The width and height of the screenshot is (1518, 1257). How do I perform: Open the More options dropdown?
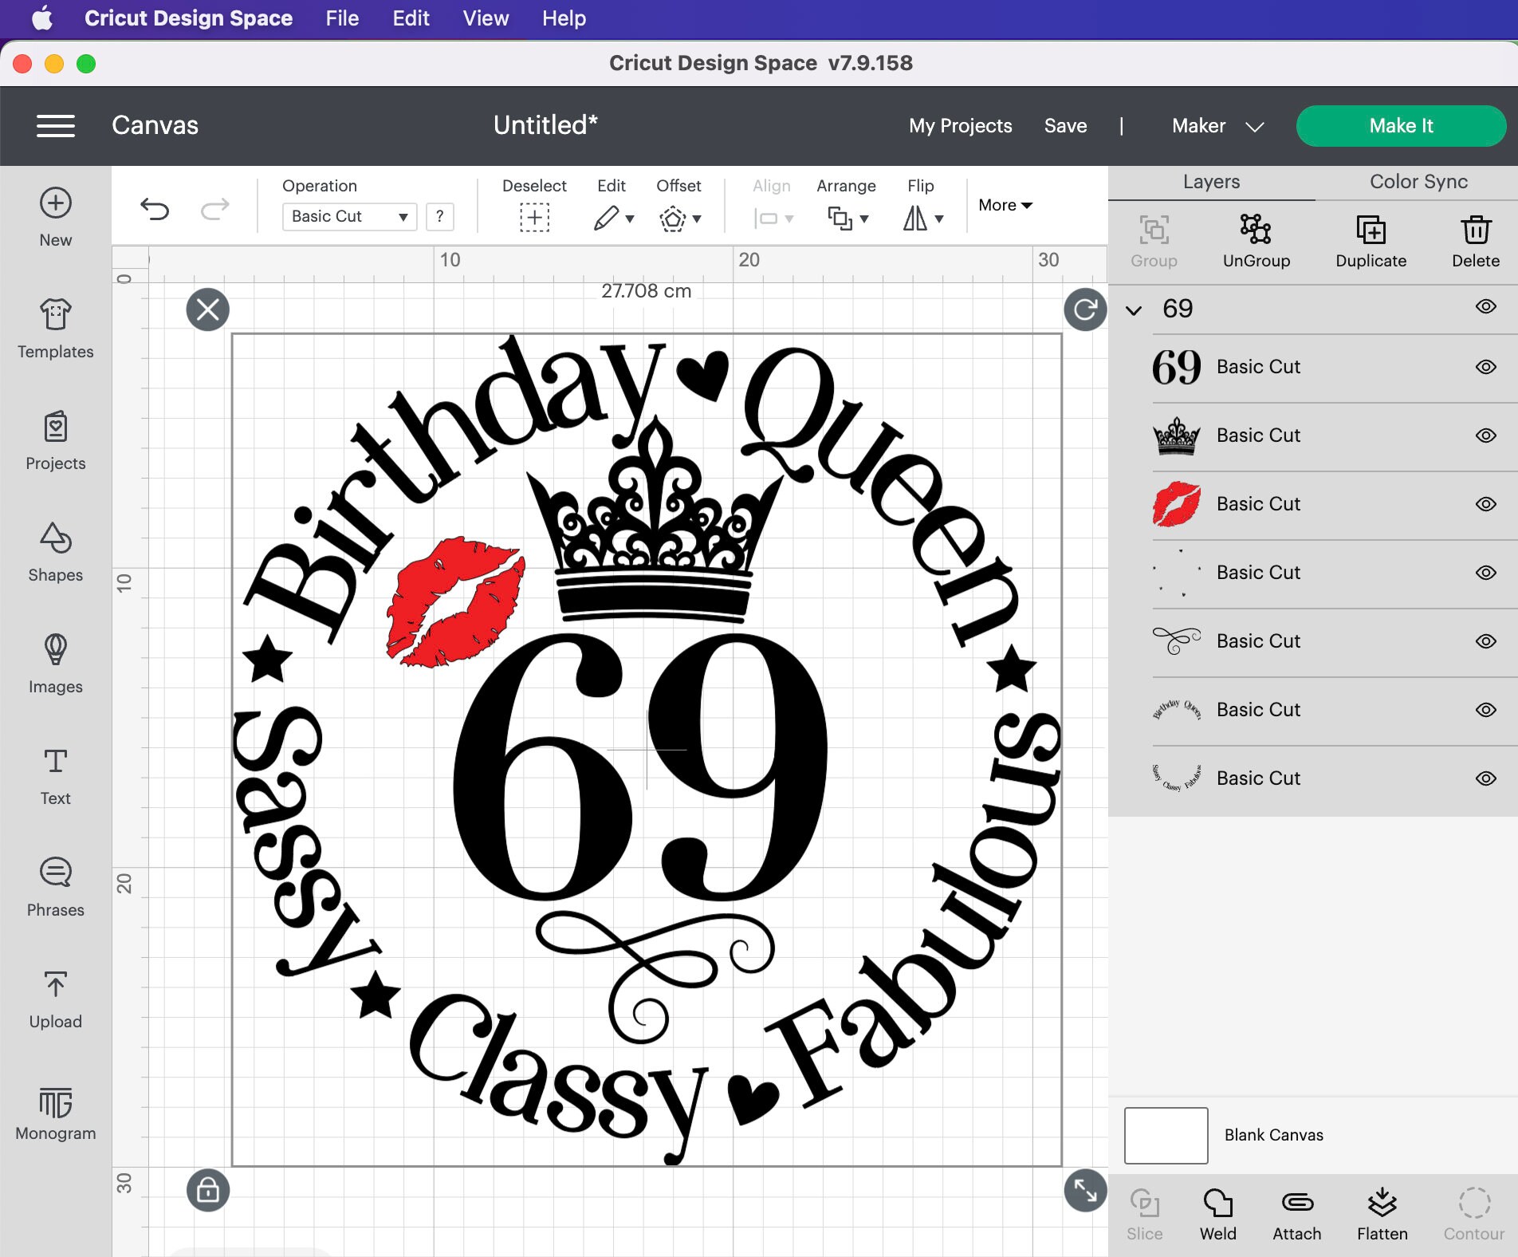pos(1004,205)
